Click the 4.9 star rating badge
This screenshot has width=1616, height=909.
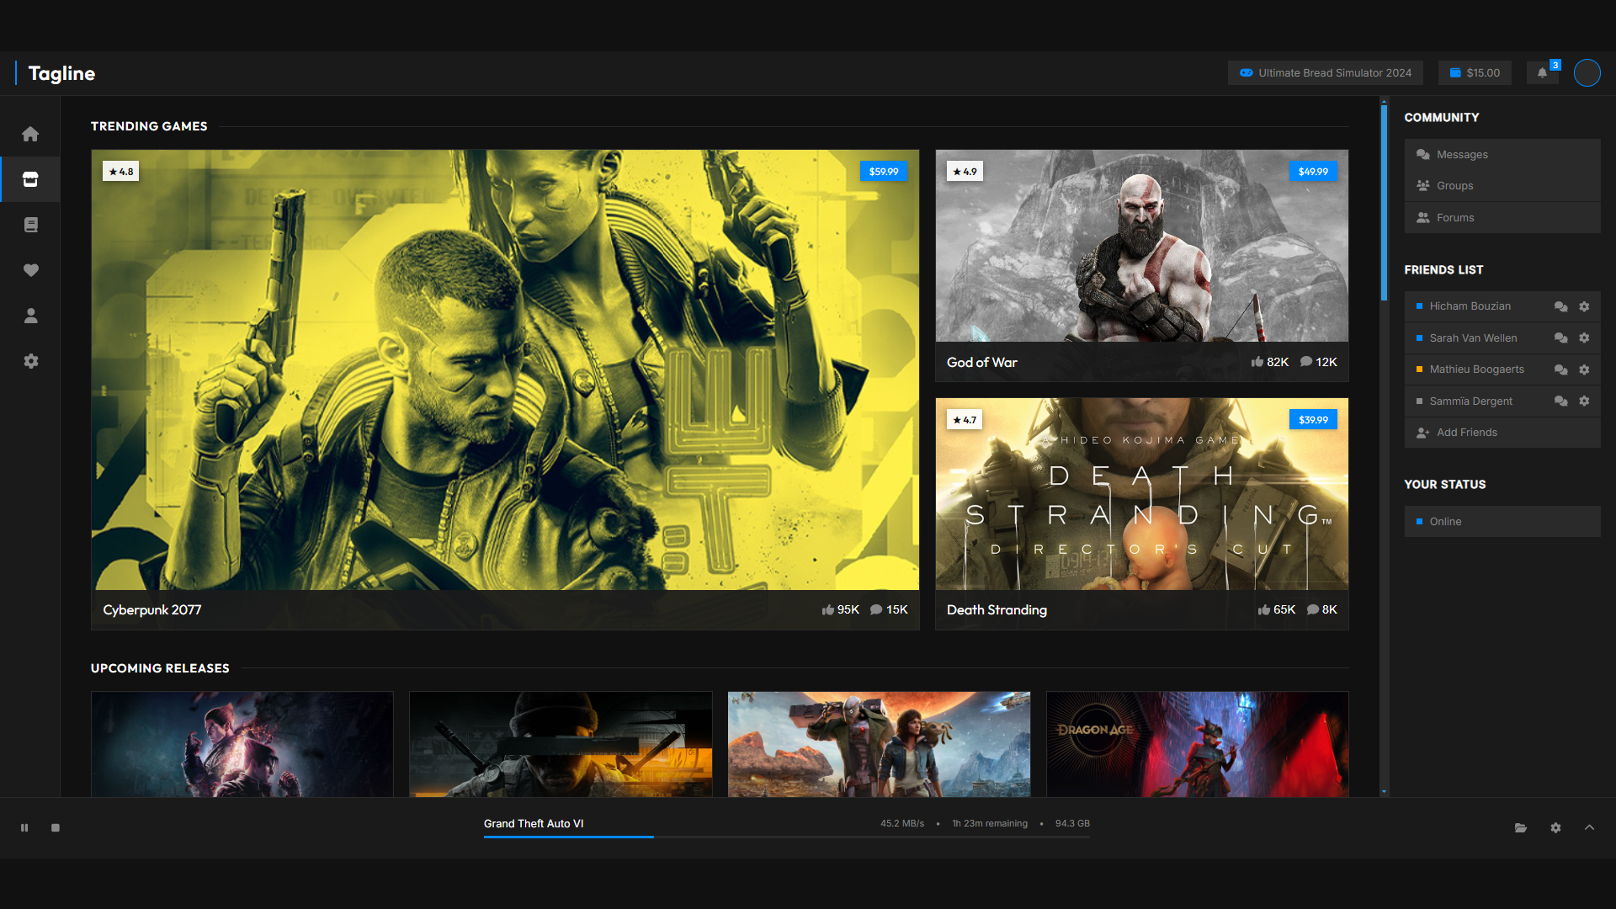point(965,172)
